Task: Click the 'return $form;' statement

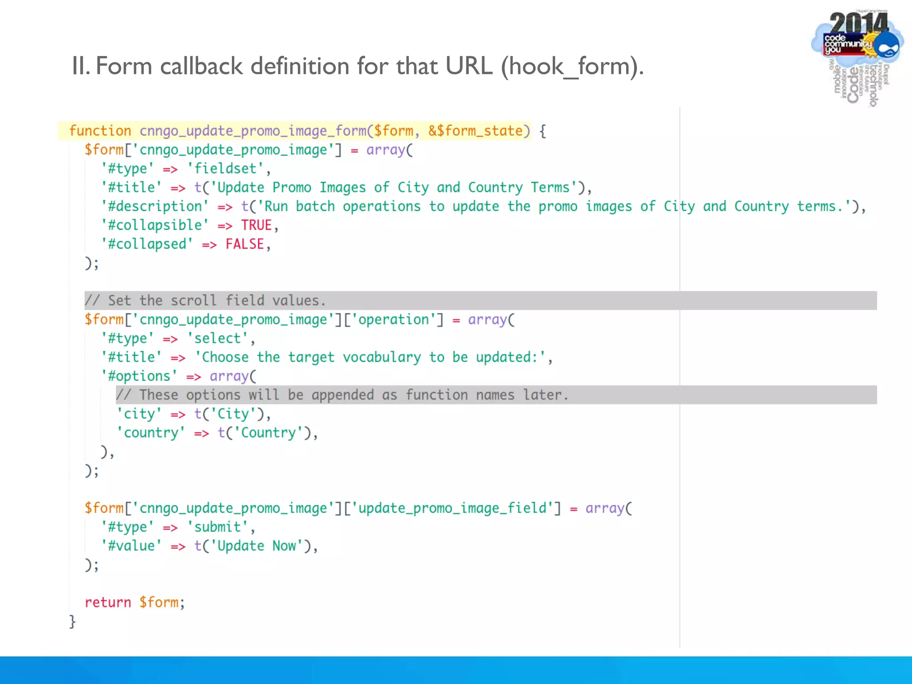Action: (134, 603)
